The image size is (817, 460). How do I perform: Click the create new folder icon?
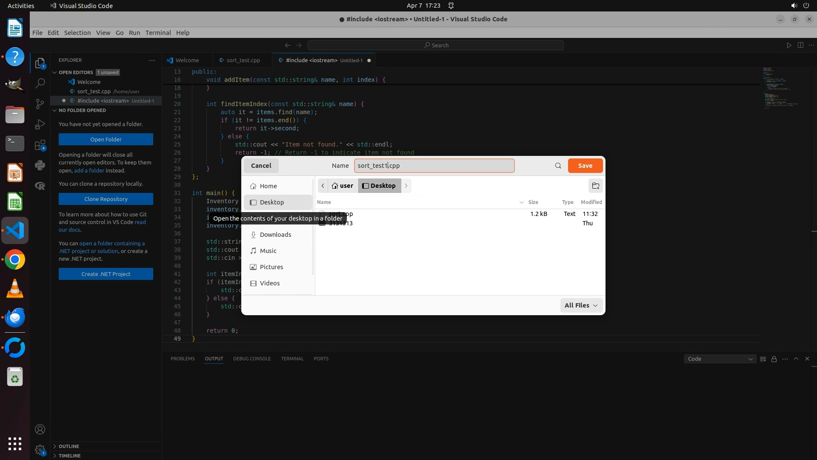595,186
